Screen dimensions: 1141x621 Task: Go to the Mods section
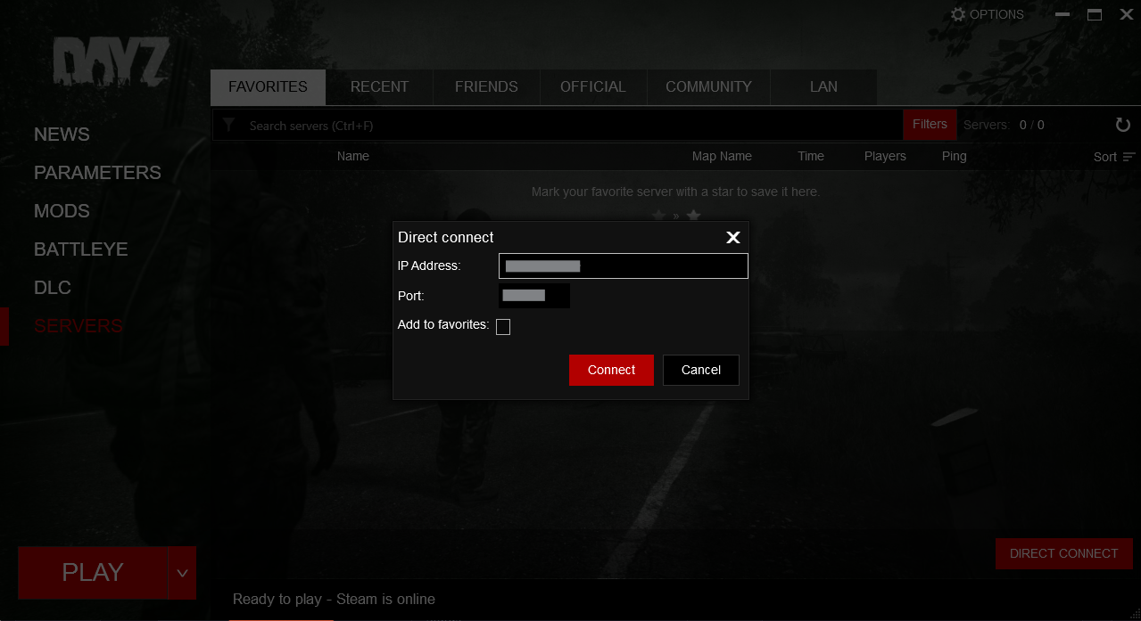pyautogui.click(x=62, y=211)
